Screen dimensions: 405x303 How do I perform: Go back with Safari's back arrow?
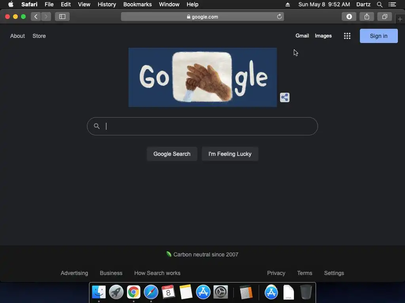[36, 17]
